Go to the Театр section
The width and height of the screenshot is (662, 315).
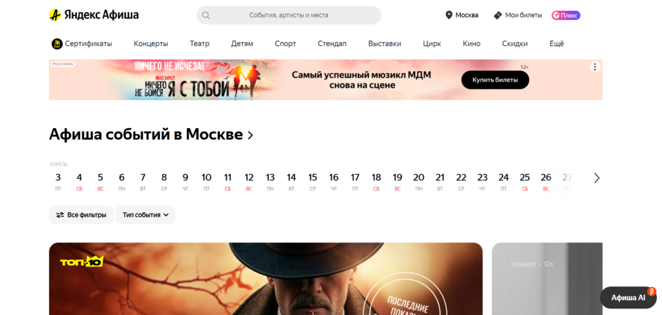point(199,43)
